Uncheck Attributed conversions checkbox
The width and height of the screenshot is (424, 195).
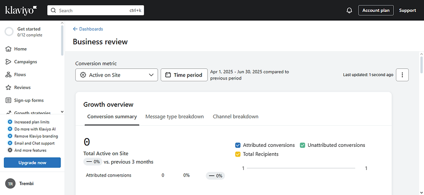238,145
